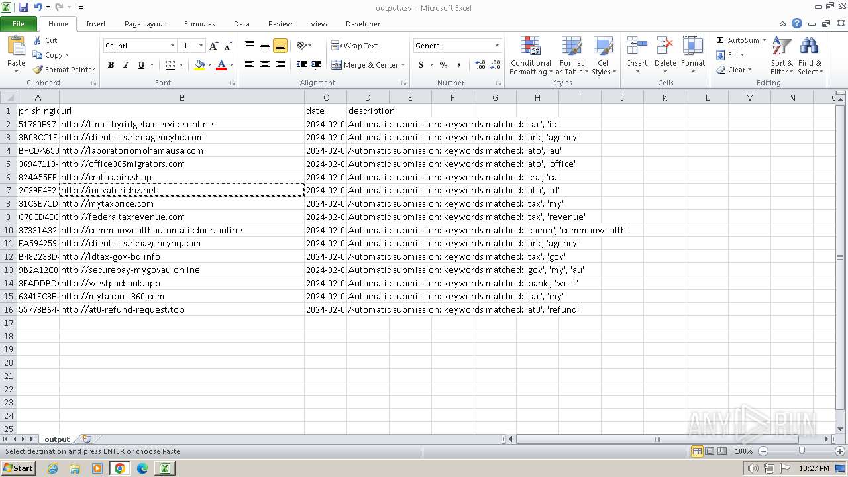
Task: Open the File tab
Action: [19, 24]
